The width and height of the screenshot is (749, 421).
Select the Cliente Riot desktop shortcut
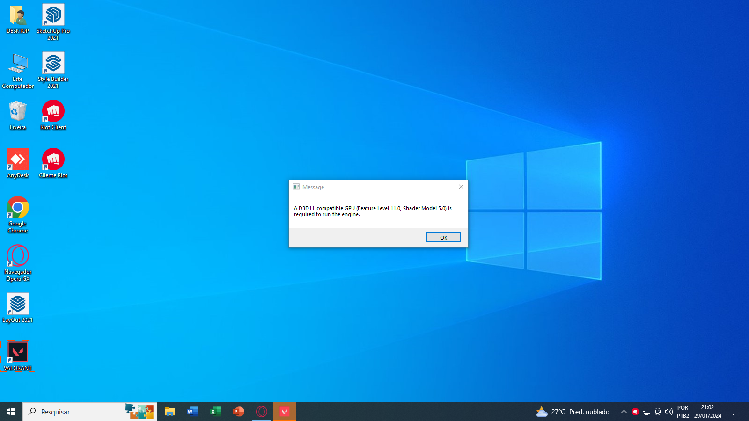[53, 164]
